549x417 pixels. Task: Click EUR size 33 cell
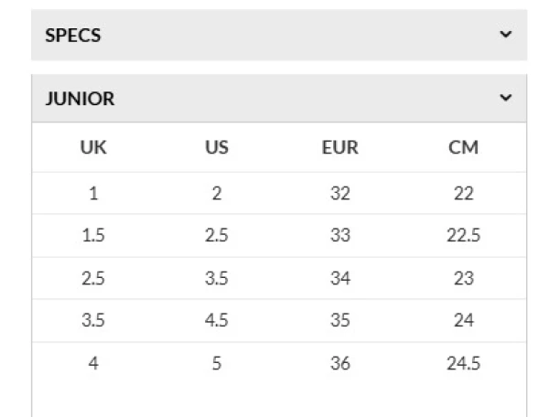339,236
